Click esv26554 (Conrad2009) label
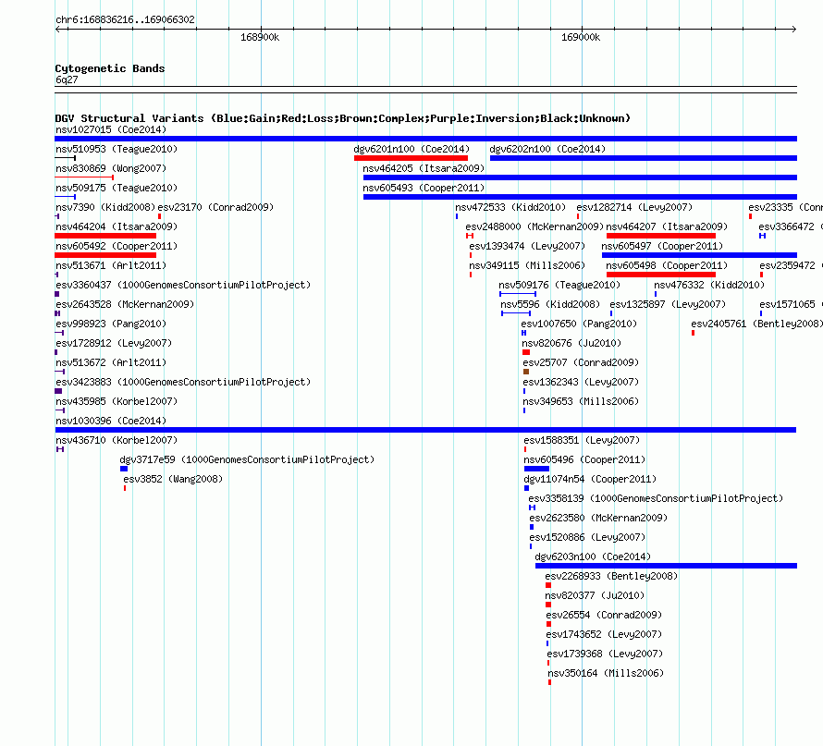The width and height of the screenshot is (823, 746). pos(604,615)
